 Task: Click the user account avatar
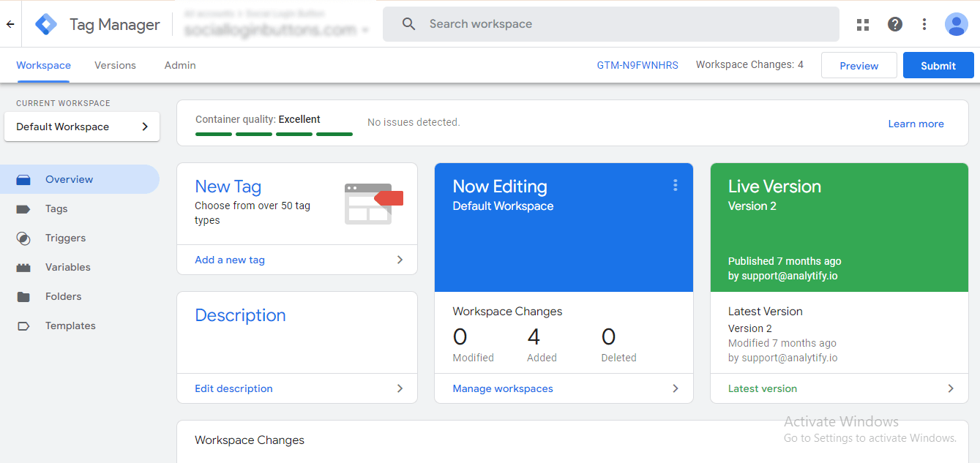(956, 24)
